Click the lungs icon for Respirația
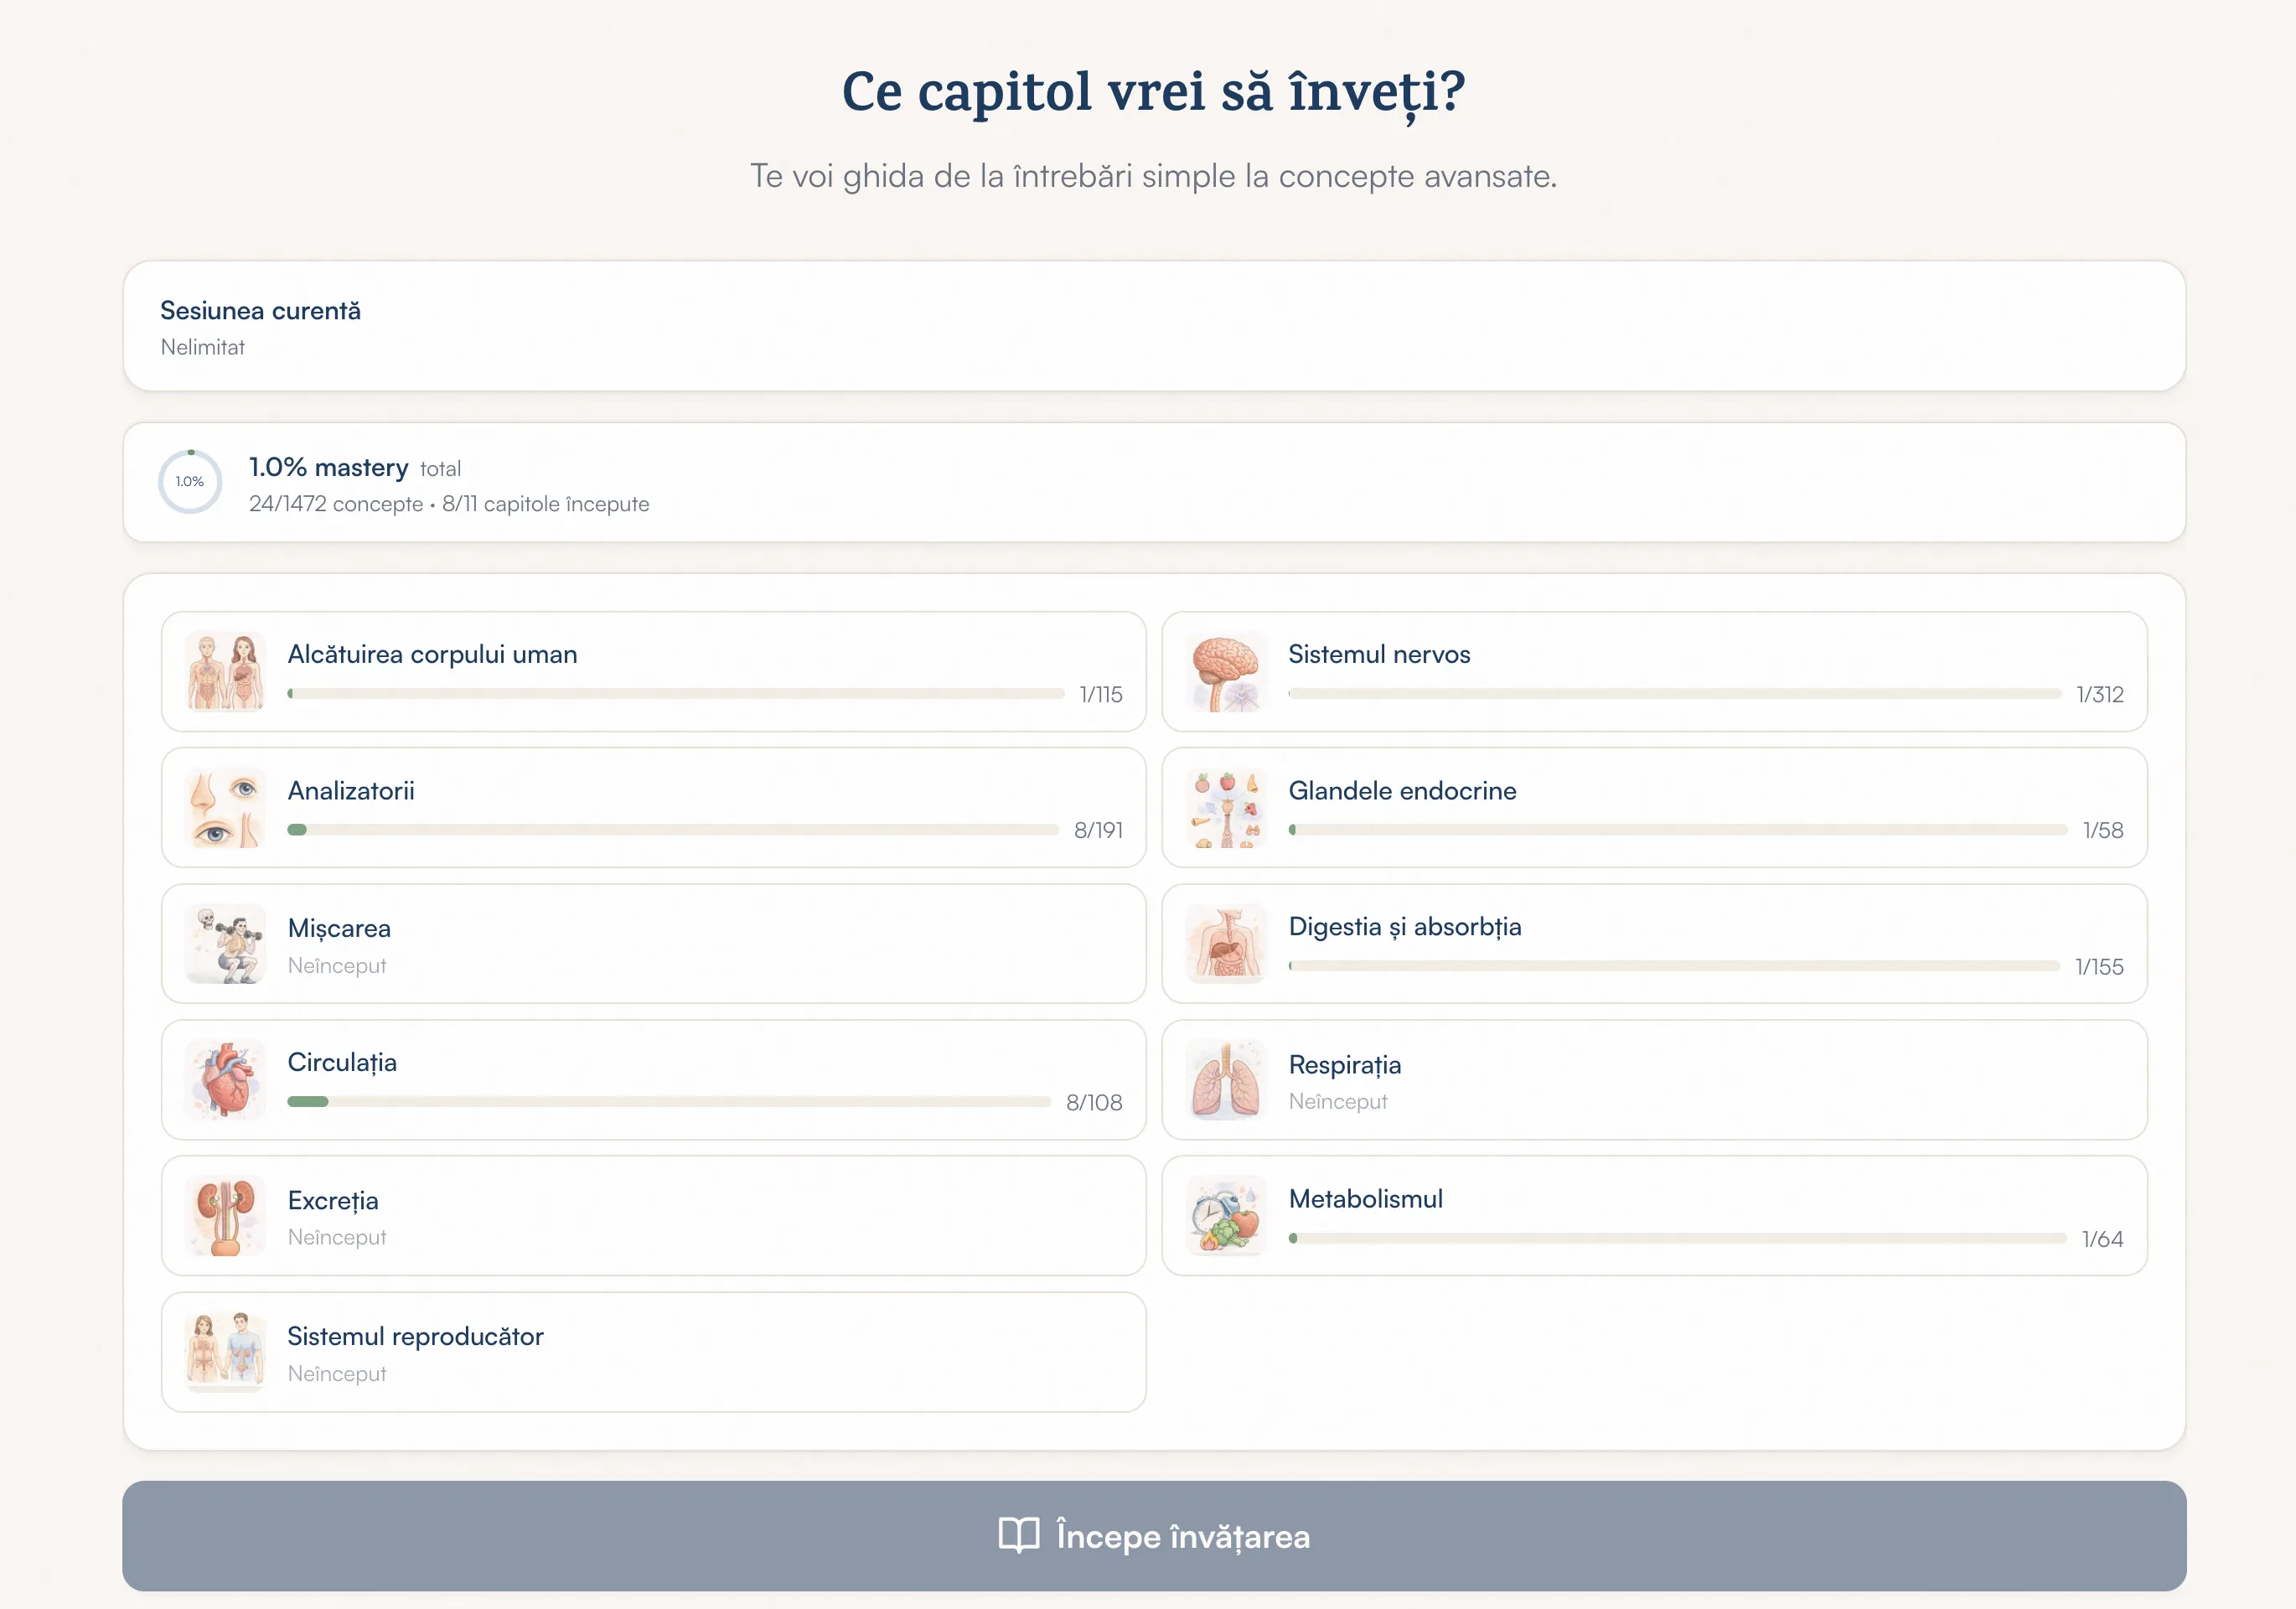This screenshot has width=2296, height=1609. coord(1226,1080)
